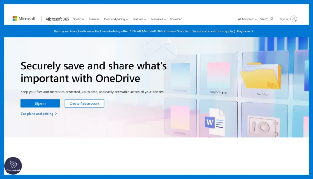Expand the Plans and pricing menu
This screenshot has height=179, width=313.
116,19
